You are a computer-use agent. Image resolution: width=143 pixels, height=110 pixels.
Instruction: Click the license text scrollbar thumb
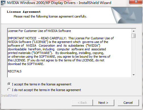pyautogui.click(x=134, y=36)
